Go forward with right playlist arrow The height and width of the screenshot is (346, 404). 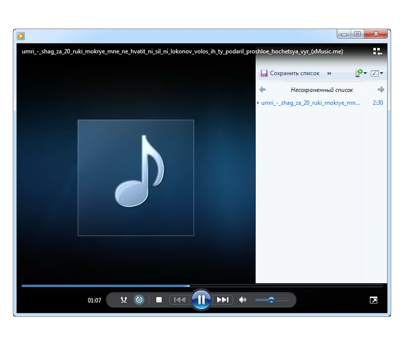[381, 89]
